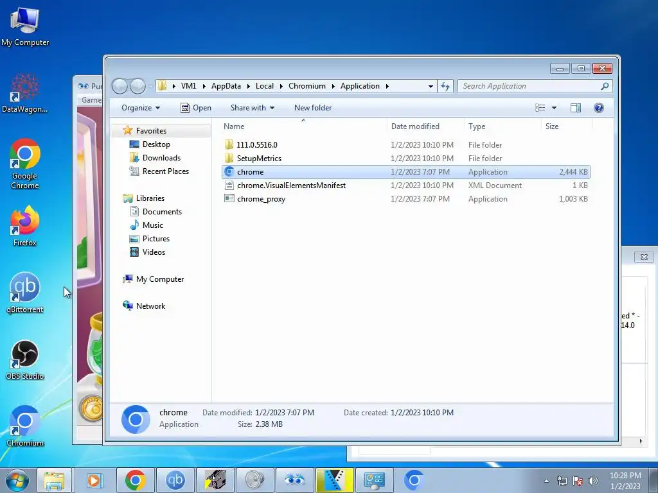Select the Chromium desktop shortcut

click(25, 426)
